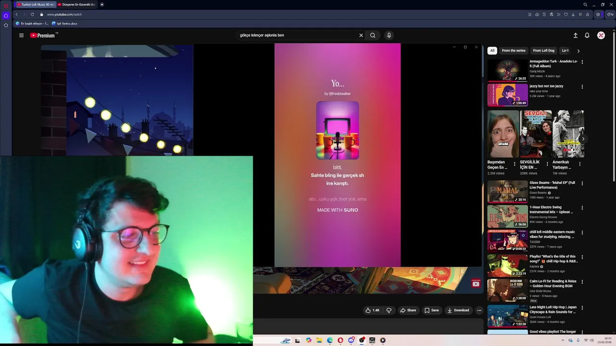
Task: Open Opera in Windows taskbar
Action: [x=340, y=340]
